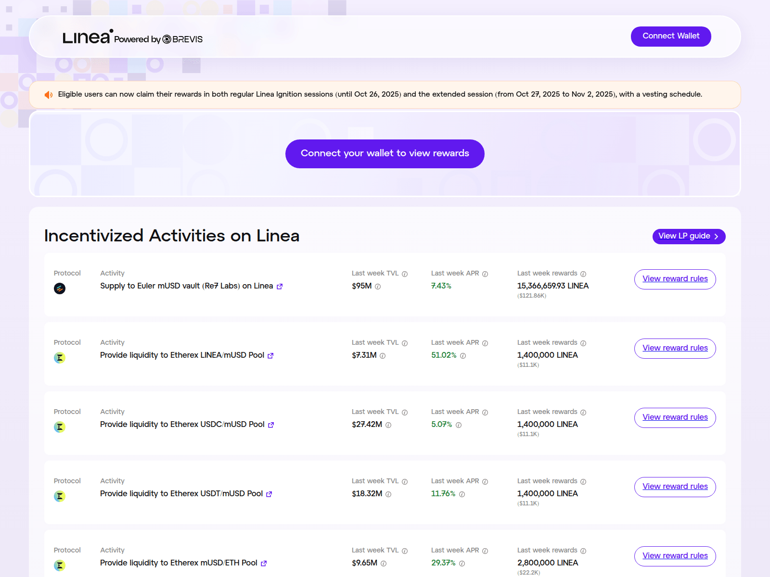Click Last week rewards info icon in Euler row
770x577 pixels.
(x=583, y=274)
